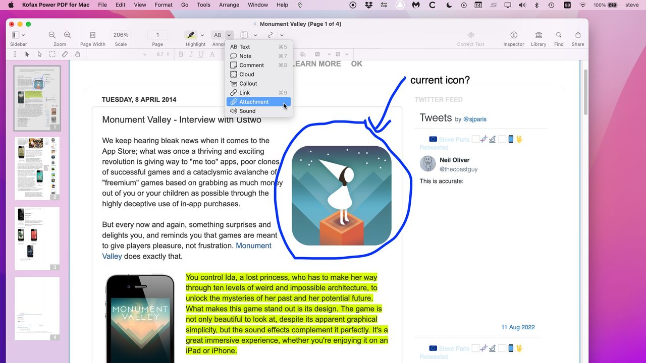This screenshot has width=646, height=363.
Task: Click the Monument Valley app icon image
Action: pos(342,196)
